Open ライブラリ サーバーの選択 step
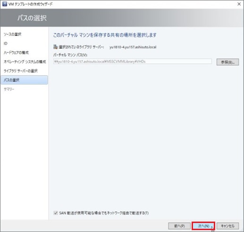 pyautogui.click(x=20, y=71)
